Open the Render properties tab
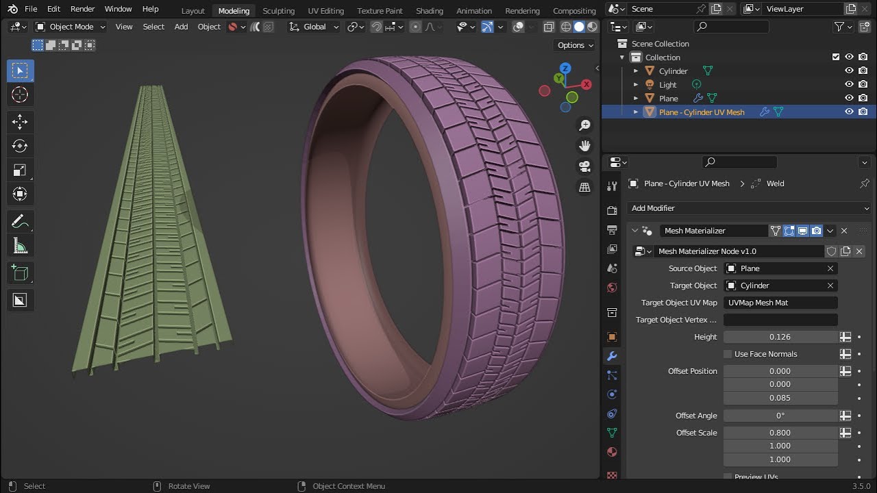 pos(612,210)
